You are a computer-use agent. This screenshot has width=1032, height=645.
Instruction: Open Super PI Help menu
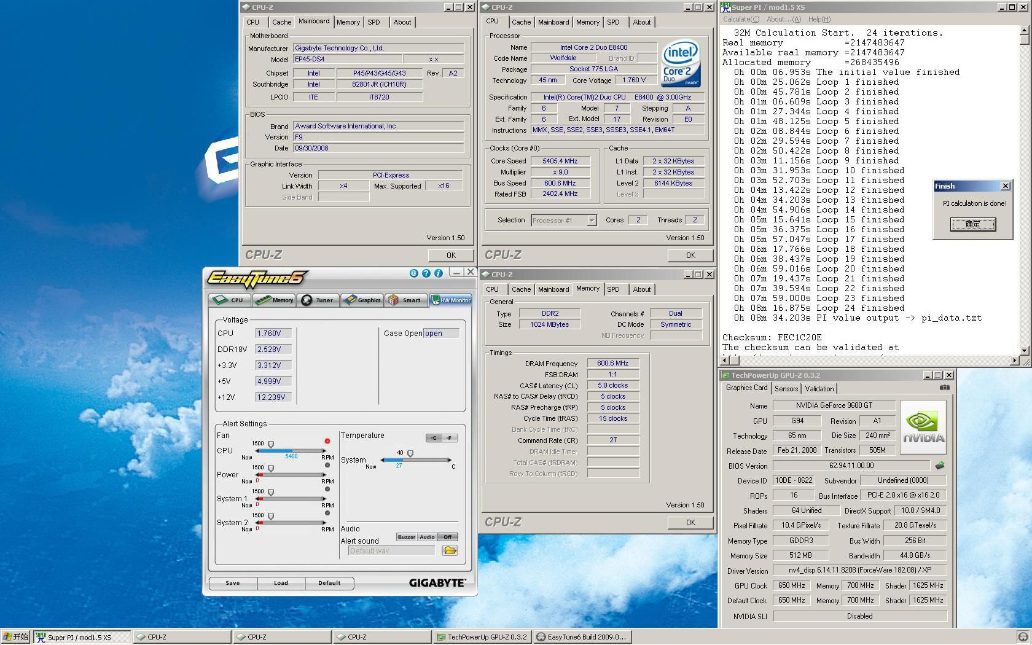819,19
